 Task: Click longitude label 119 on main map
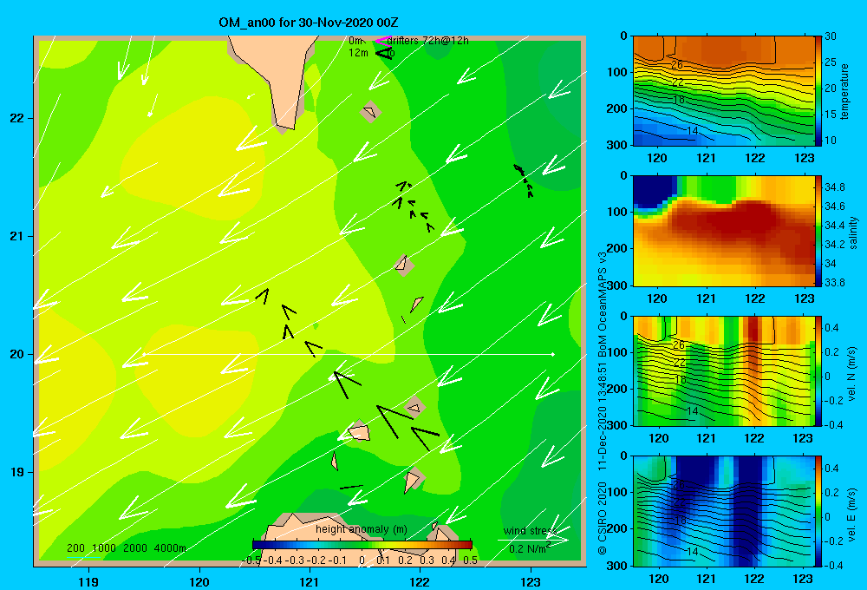point(88,581)
